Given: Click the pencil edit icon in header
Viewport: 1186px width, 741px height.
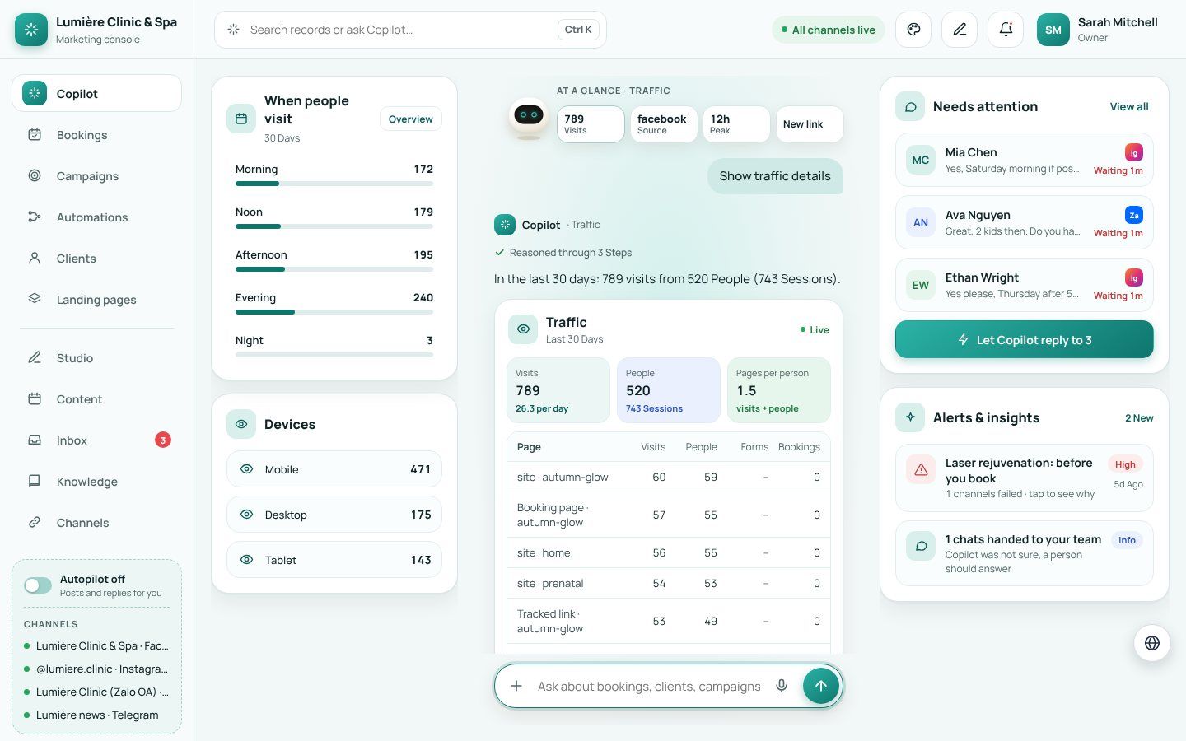Looking at the screenshot, I should [960, 30].
